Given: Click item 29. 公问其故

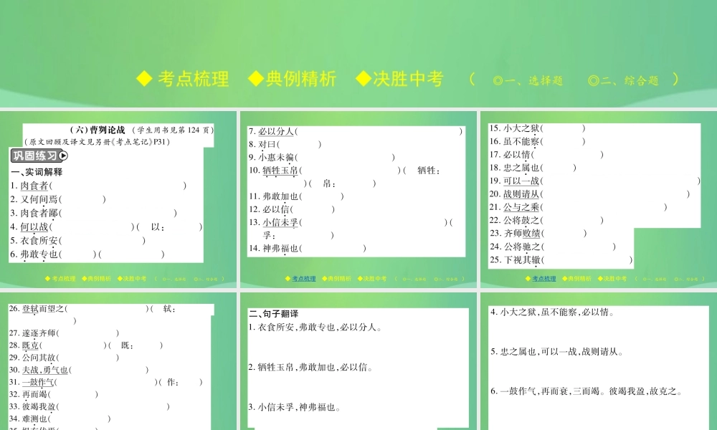Looking at the screenshot, I should pyautogui.click(x=32, y=358).
